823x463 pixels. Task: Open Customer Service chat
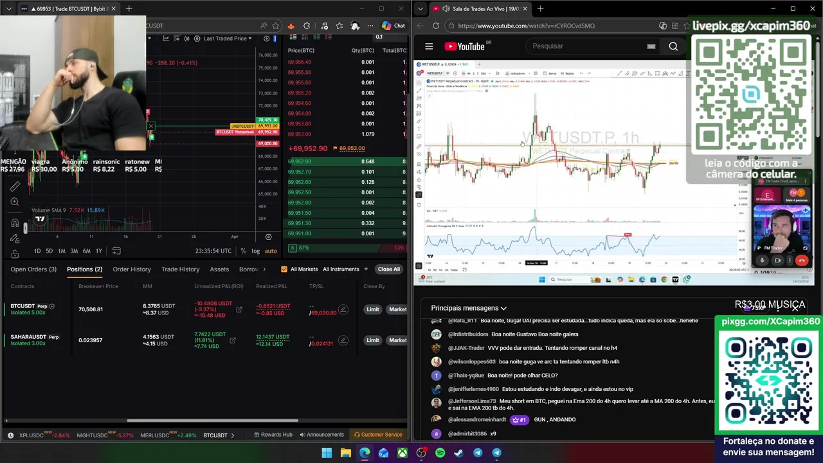click(x=378, y=435)
